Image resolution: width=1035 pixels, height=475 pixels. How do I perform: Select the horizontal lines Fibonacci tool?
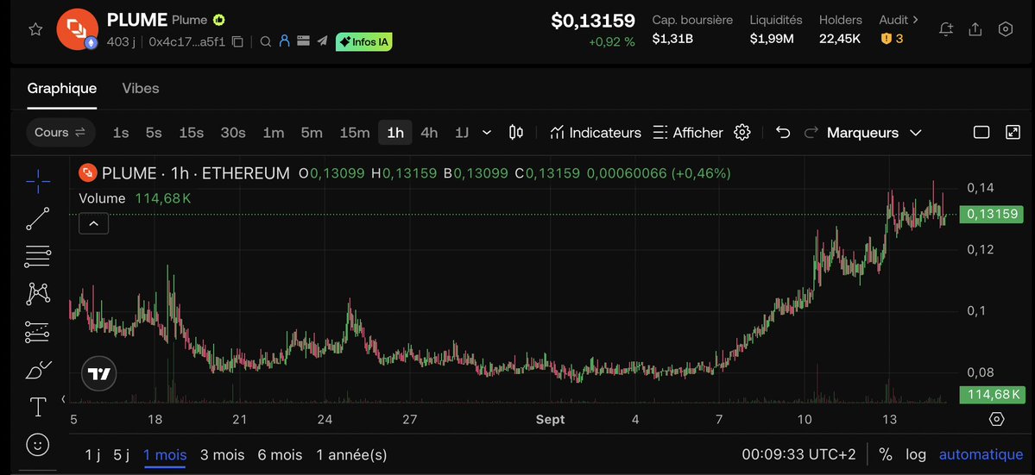click(38, 257)
